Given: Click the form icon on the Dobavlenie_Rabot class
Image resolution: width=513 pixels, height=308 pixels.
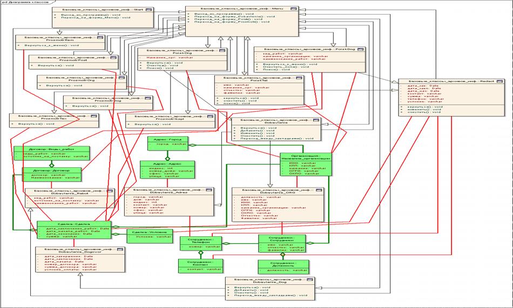Looking at the screenshot, I should pos(110,190).
